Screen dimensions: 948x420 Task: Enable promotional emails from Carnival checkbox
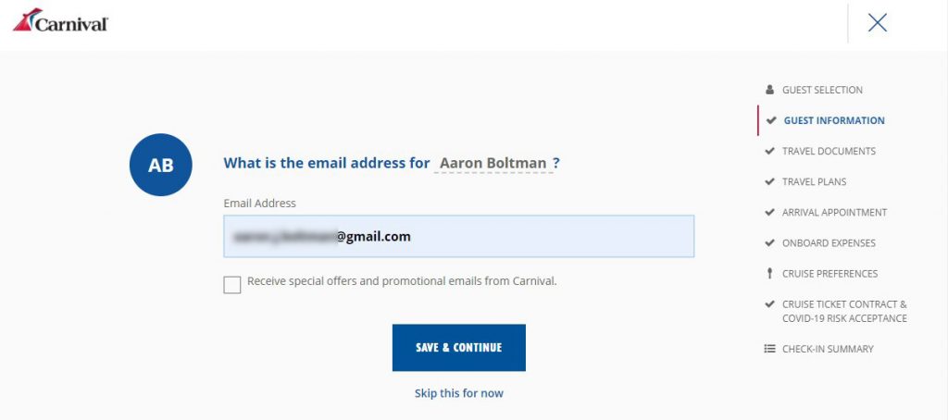pyautogui.click(x=232, y=284)
